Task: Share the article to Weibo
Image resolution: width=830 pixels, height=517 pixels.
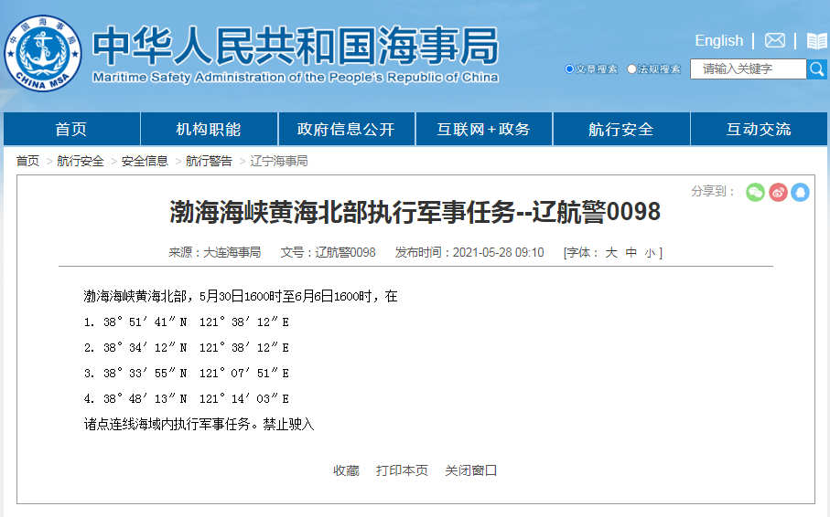Action: tap(778, 192)
